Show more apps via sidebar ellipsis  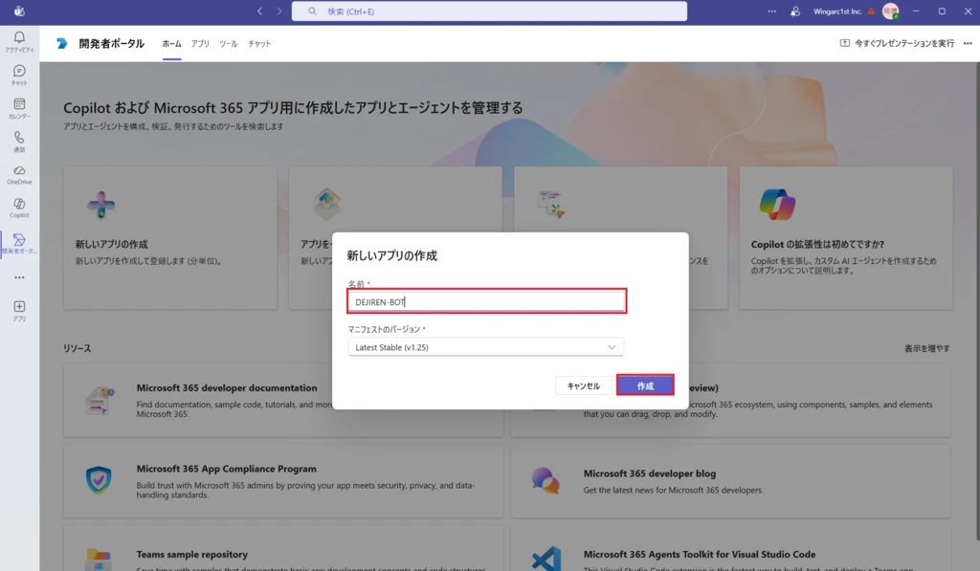(19, 277)
